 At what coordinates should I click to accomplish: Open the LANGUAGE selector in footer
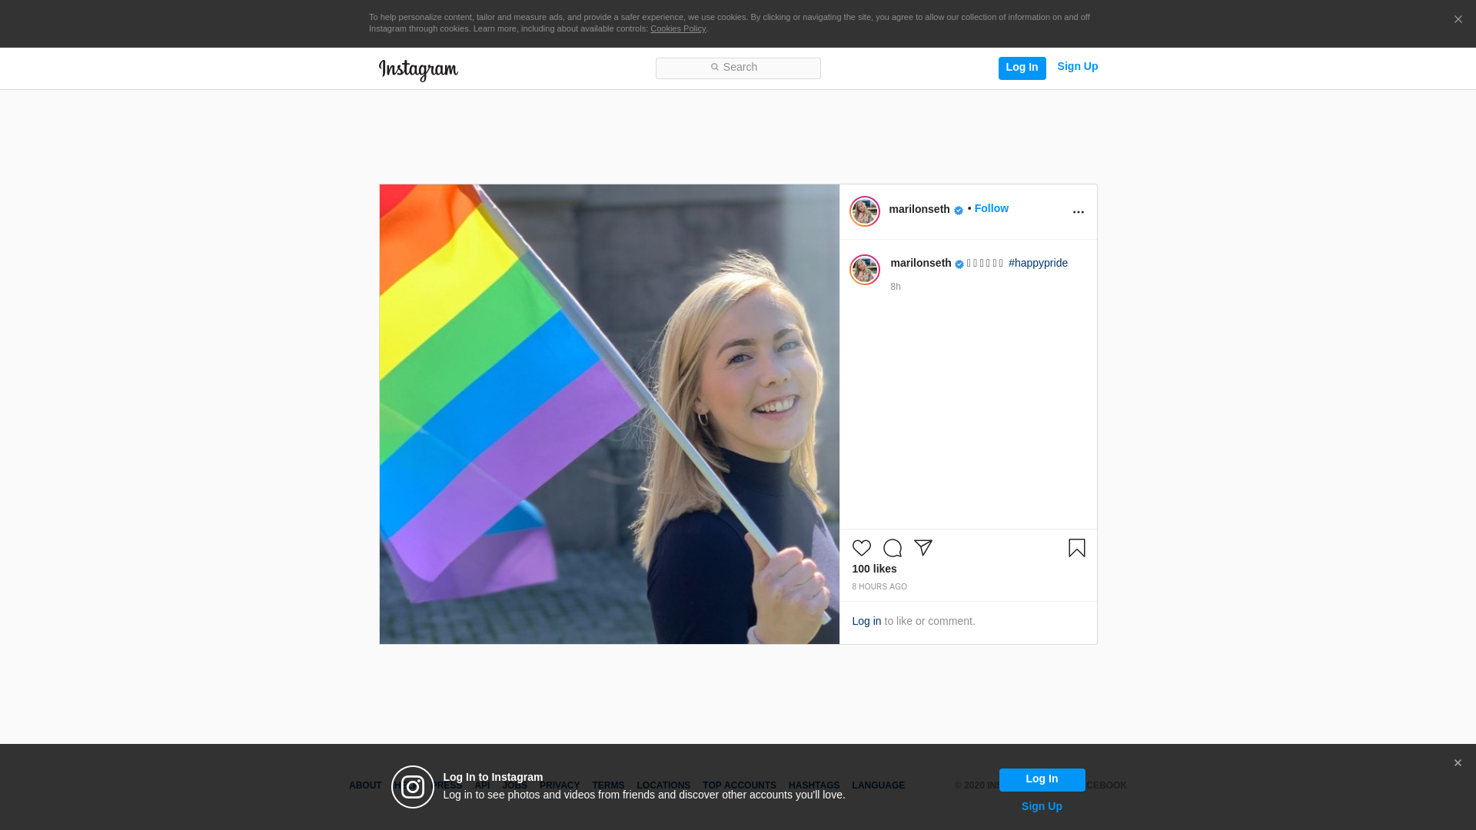(878, 785)
